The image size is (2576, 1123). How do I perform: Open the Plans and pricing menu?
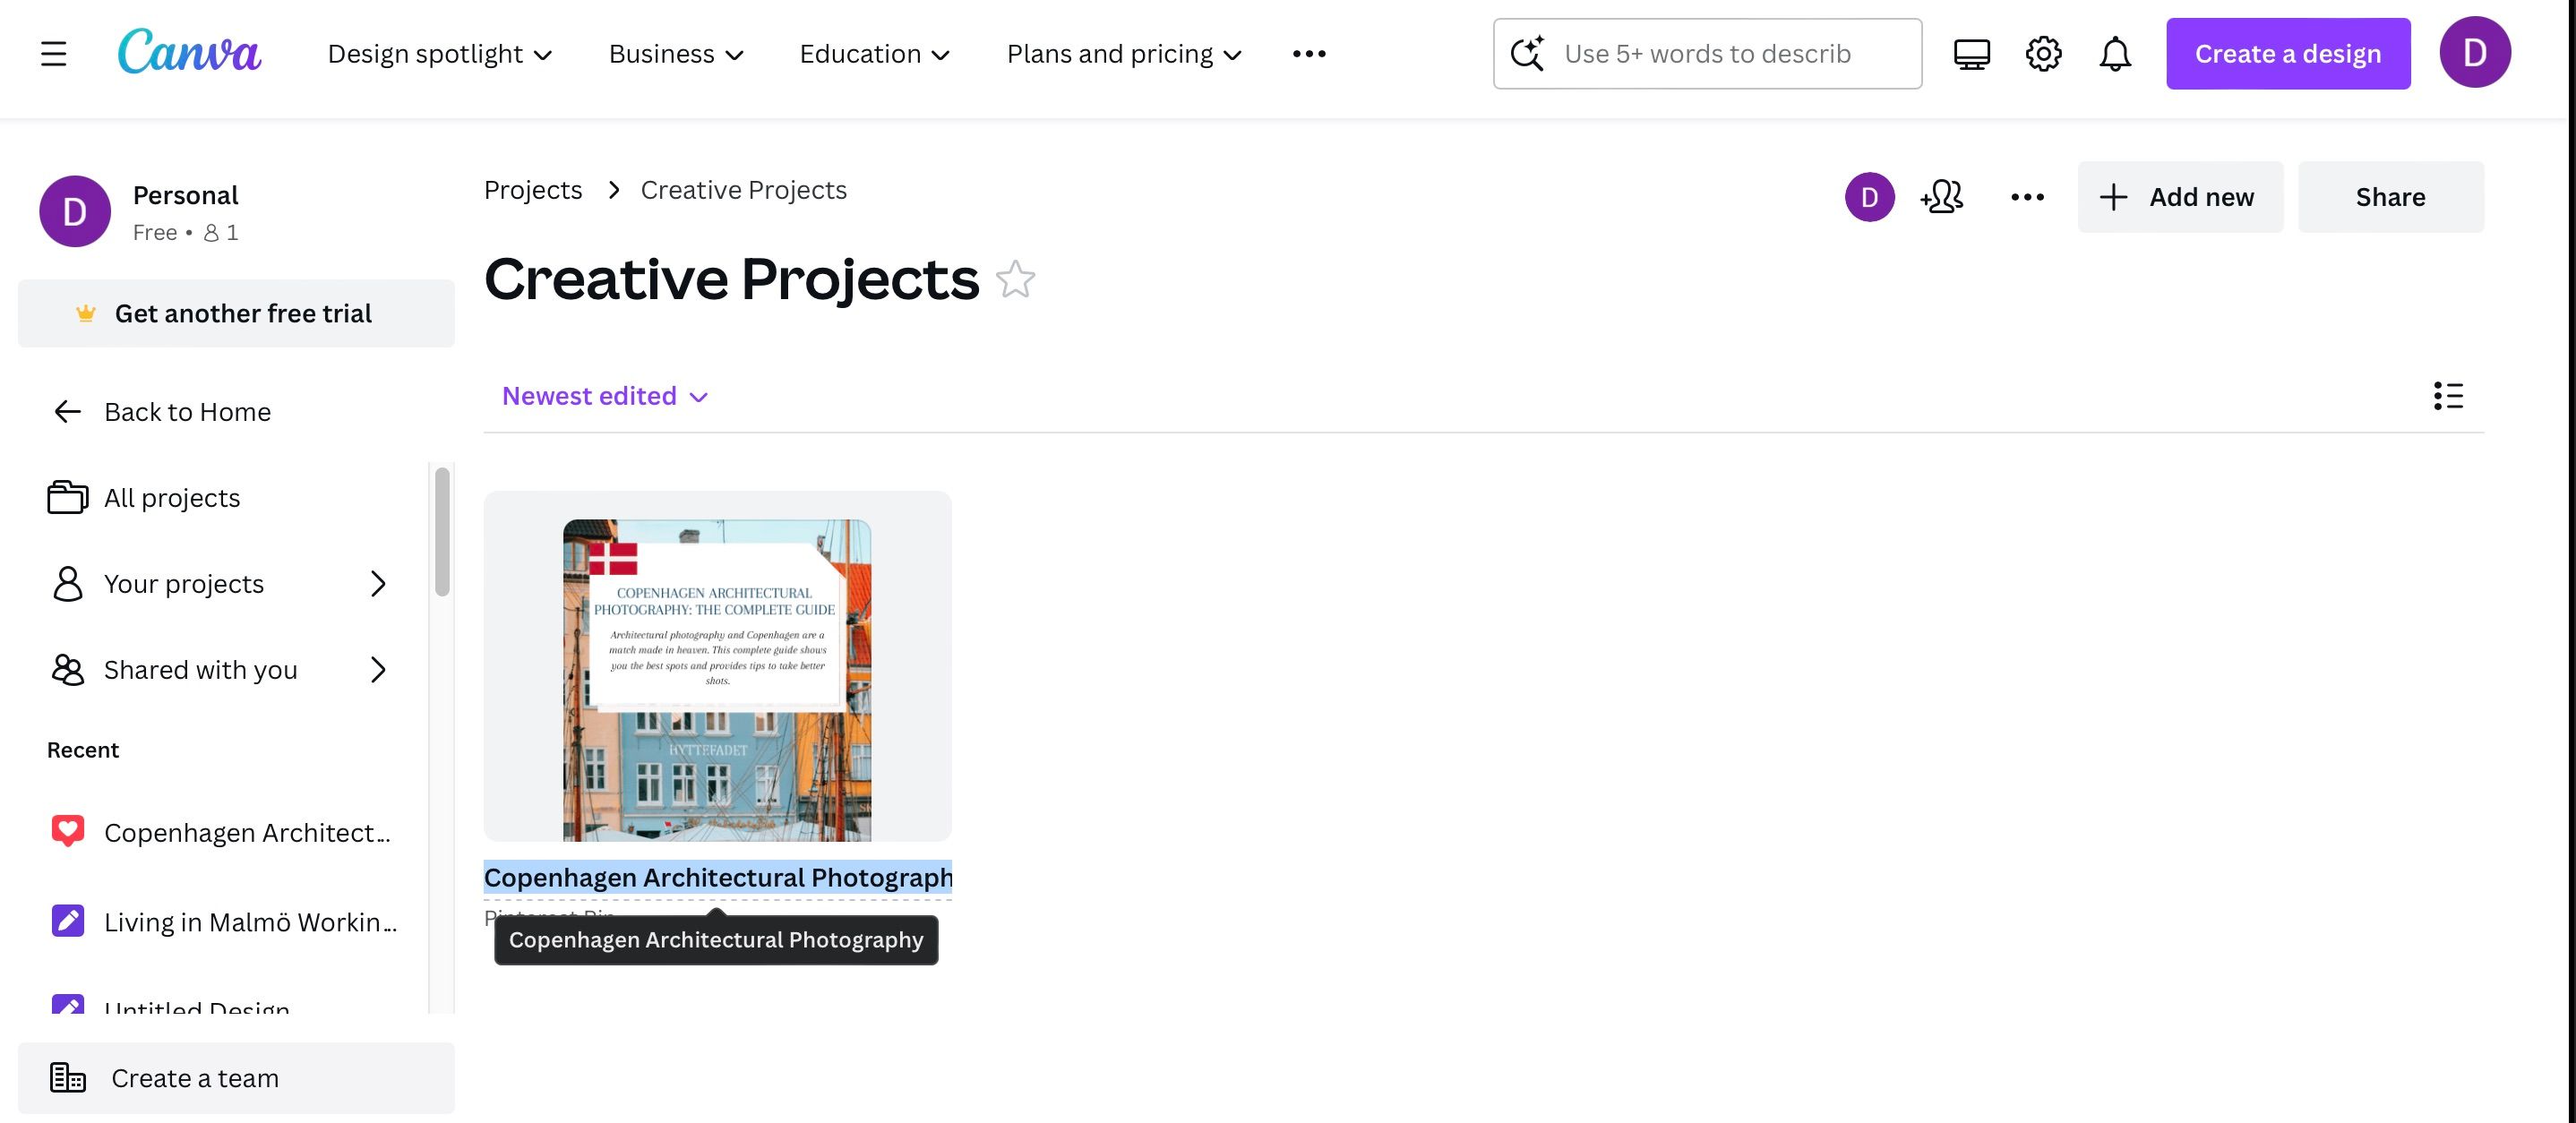pos(1123,53)
